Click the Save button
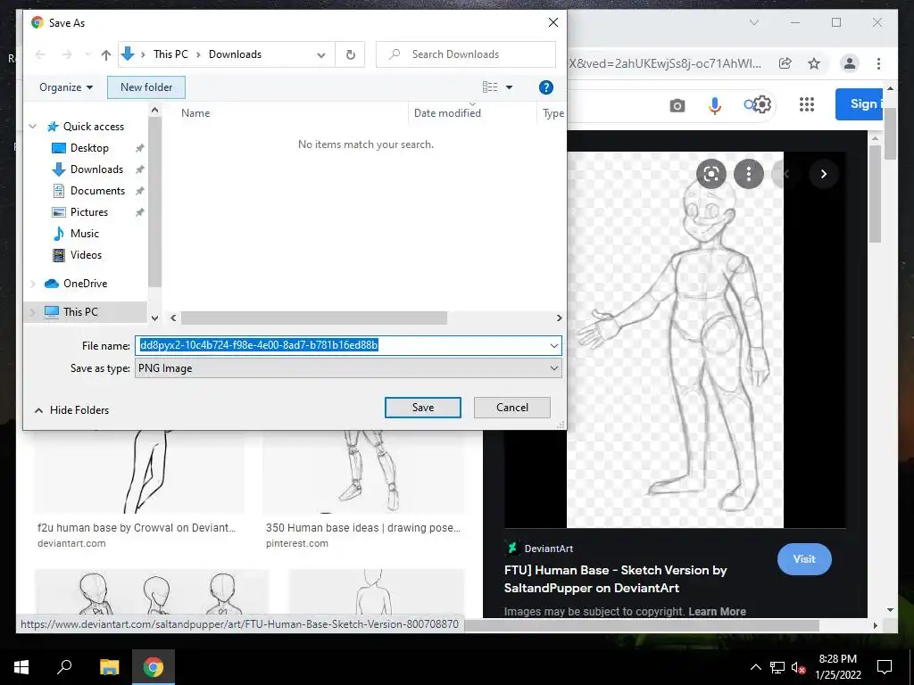This screenshot has width=914, height=685. click(x=422, y=408)
